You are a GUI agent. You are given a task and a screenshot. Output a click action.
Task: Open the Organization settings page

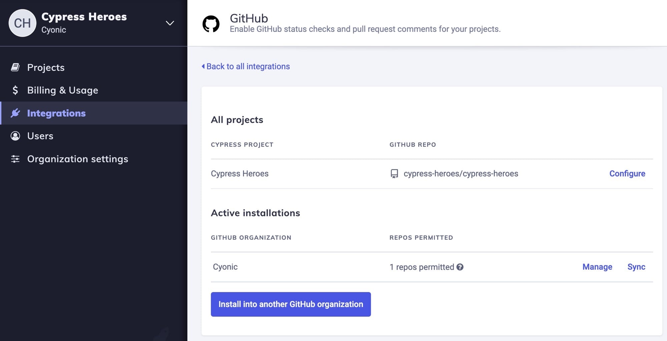[x=77, y=159]
